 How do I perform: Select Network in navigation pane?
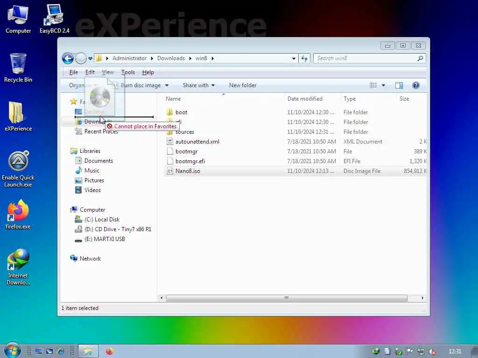[90, 258]
